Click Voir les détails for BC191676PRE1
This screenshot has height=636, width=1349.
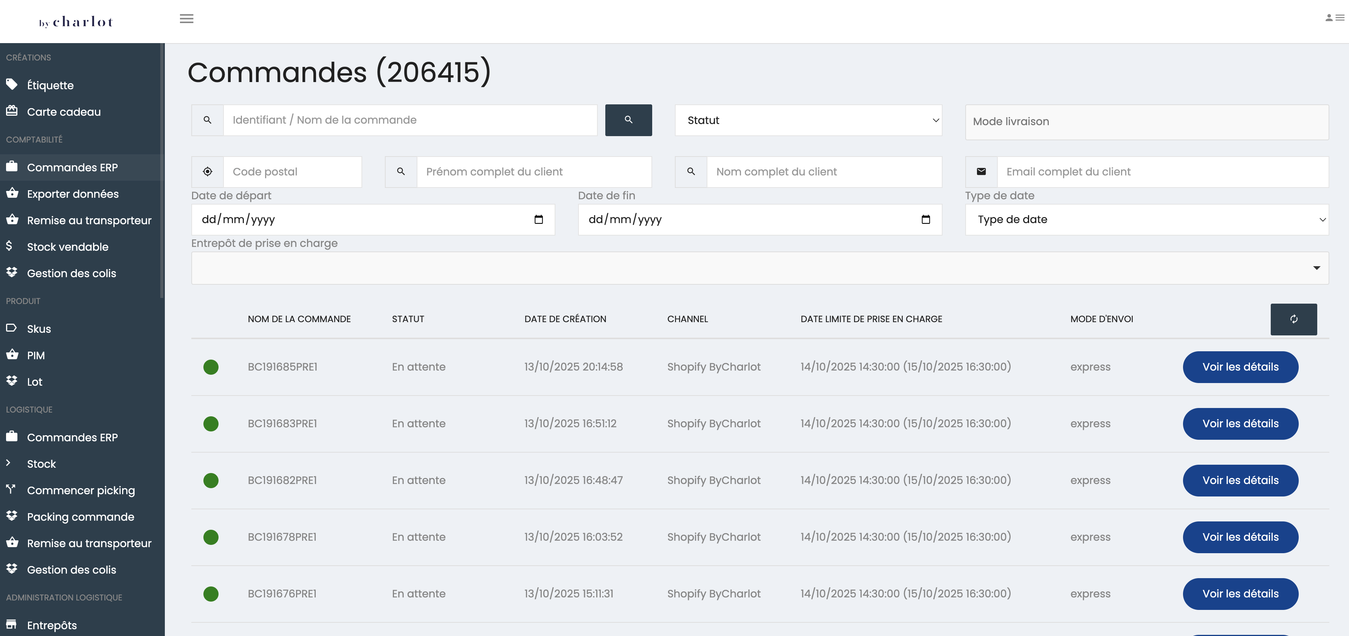tap(1240, 594)
